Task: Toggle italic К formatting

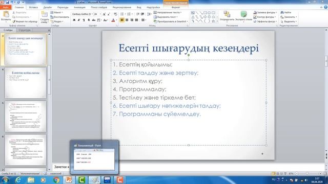Action: 79,20
